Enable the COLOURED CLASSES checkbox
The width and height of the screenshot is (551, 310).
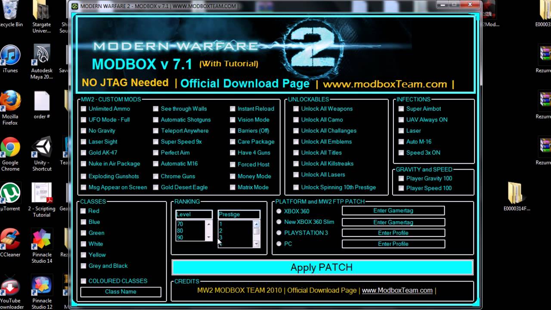(83, 281)
